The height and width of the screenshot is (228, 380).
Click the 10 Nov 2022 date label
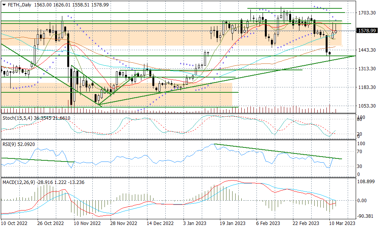[x=87, y=223]
